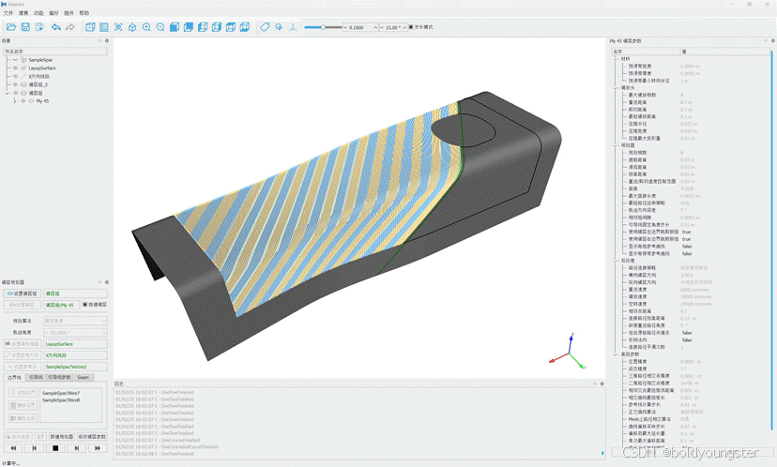Viewport: 777px width, 467px height.
Task: Click the 节点名字 column header
Action: point(55,51)
